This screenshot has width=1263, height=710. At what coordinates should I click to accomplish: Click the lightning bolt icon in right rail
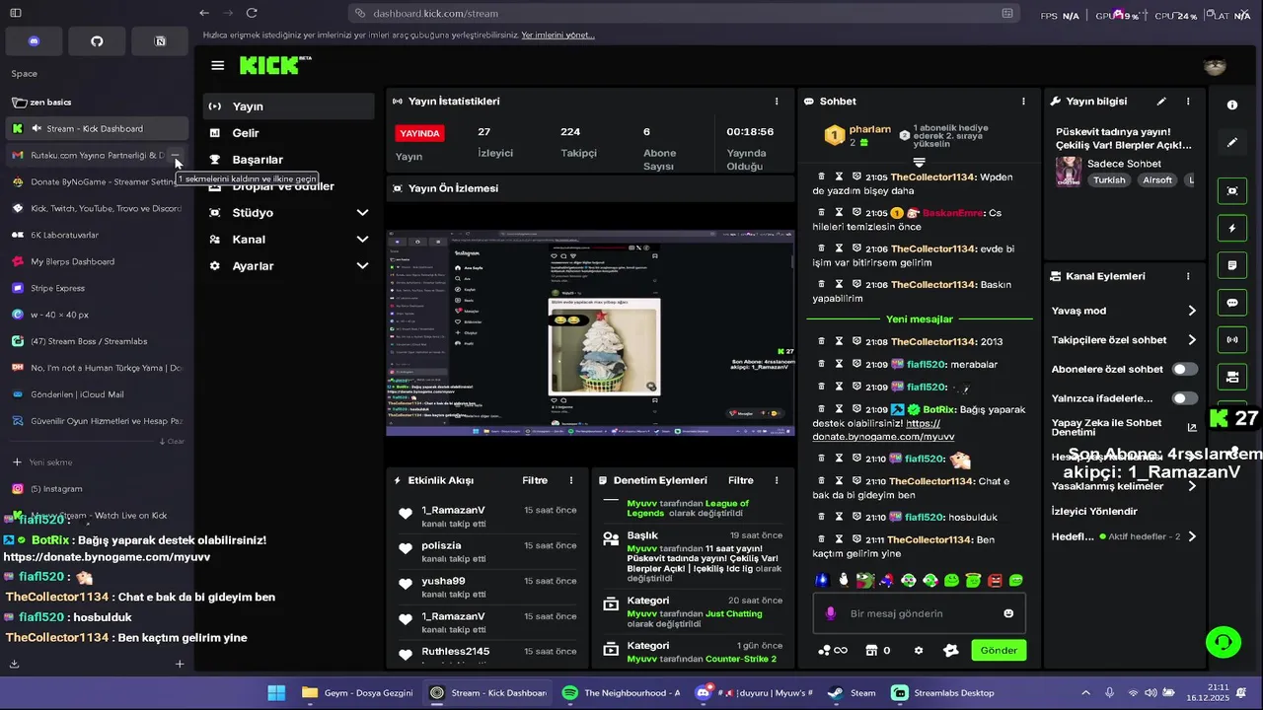[x=1232, y=228]
